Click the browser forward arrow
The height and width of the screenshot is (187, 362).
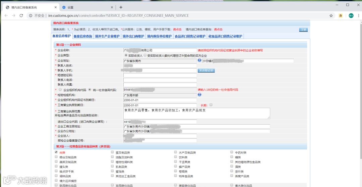coord(14,15)
